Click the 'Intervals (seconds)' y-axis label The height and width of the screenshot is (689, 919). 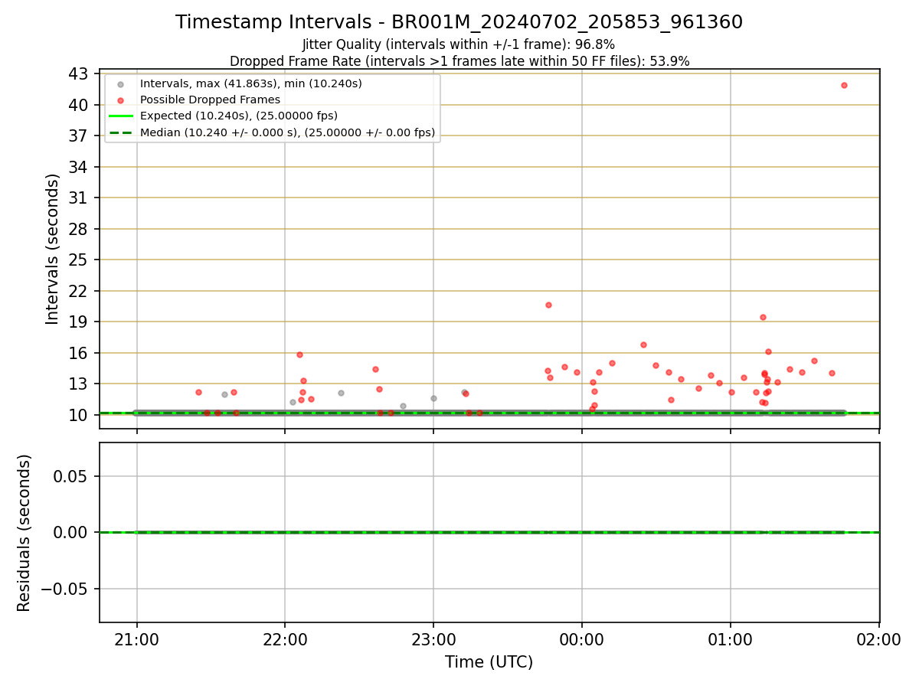[52, 249]
